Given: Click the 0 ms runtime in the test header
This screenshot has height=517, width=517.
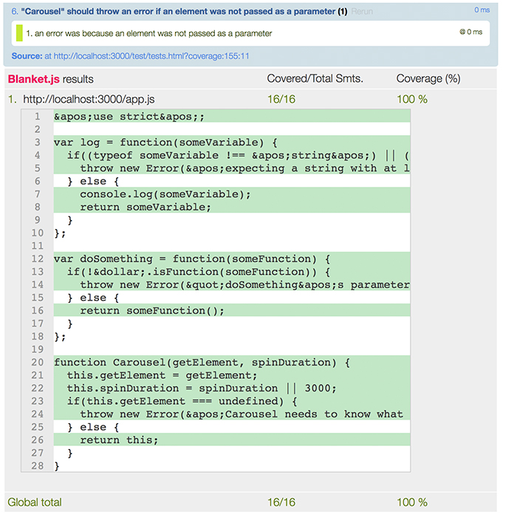Looking at the screenshot, I should tap(482, 10).
